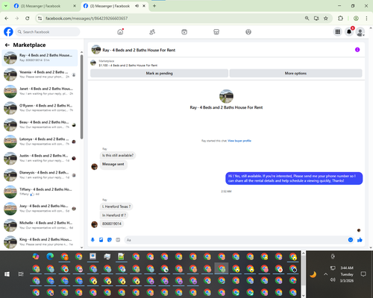Click the conversation list scrollbar
Viewport: 373px width, 298px height.
(x=81, y=97)
